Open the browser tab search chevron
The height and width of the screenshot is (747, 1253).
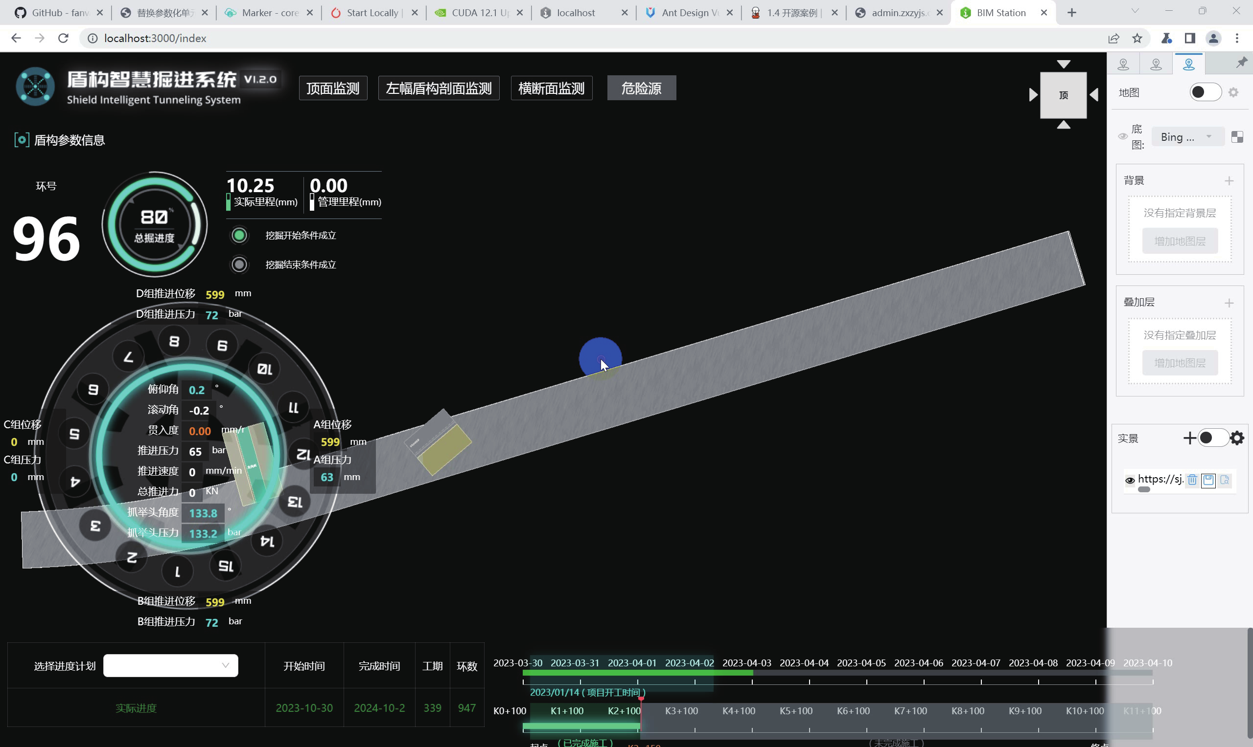(1135, 11)
